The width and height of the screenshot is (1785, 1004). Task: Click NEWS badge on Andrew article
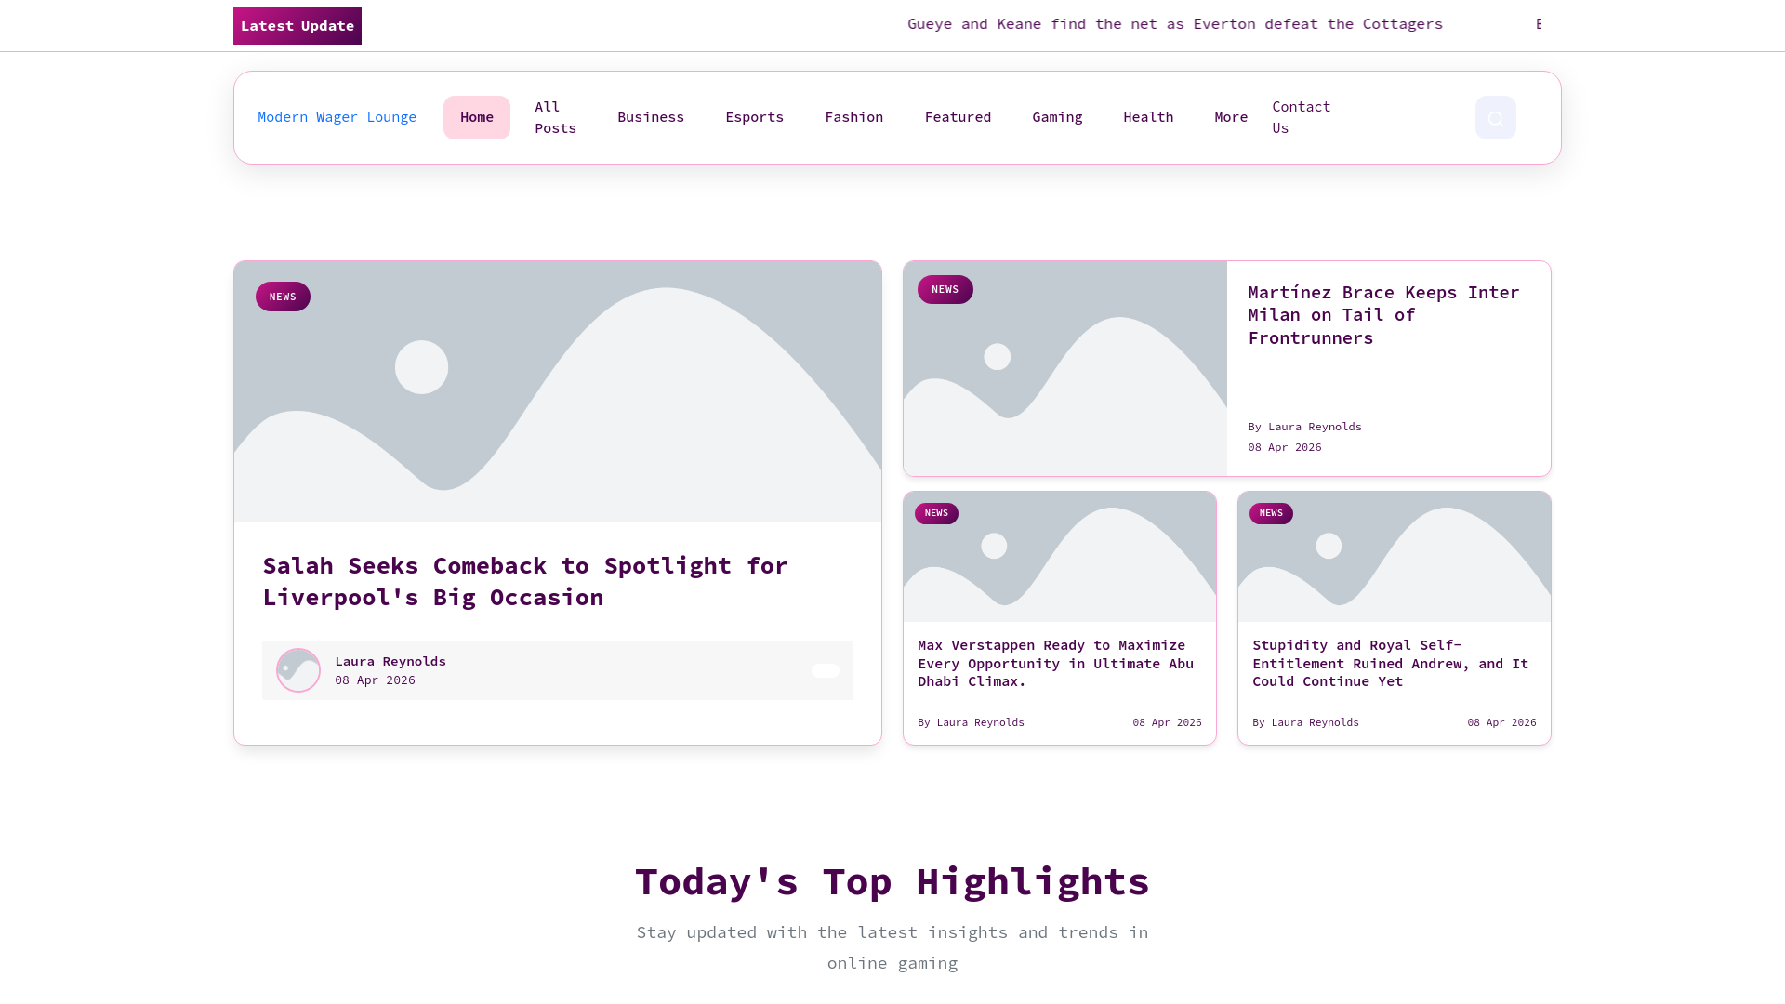click(1271, 513)
